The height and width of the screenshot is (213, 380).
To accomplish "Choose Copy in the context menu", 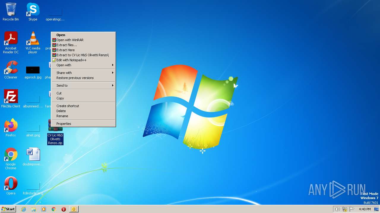I will [83, 98].
